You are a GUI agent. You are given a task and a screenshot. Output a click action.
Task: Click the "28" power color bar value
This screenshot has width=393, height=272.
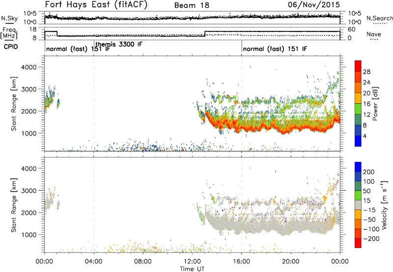tap(366, 72)
